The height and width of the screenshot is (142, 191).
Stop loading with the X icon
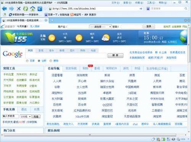(19, 9)
